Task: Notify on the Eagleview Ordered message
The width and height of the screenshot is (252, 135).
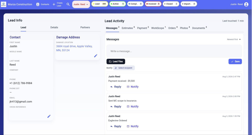Action: coord(132,126)
